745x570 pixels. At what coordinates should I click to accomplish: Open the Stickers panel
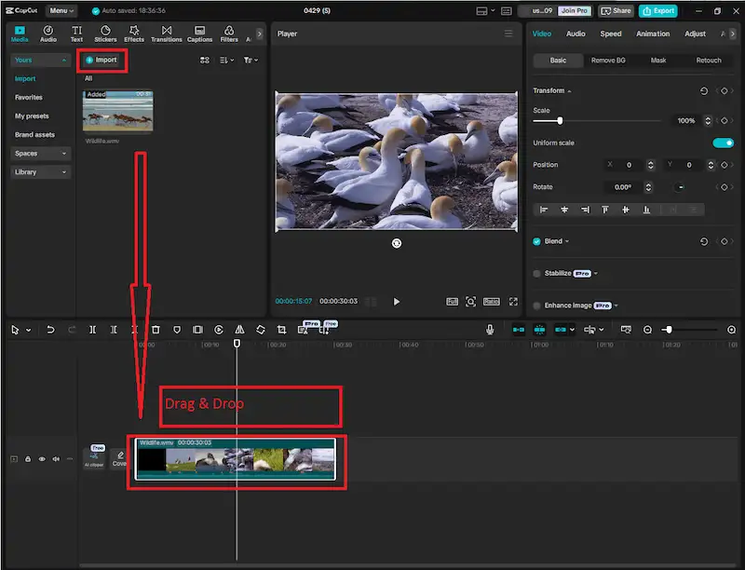click(105, 34)
